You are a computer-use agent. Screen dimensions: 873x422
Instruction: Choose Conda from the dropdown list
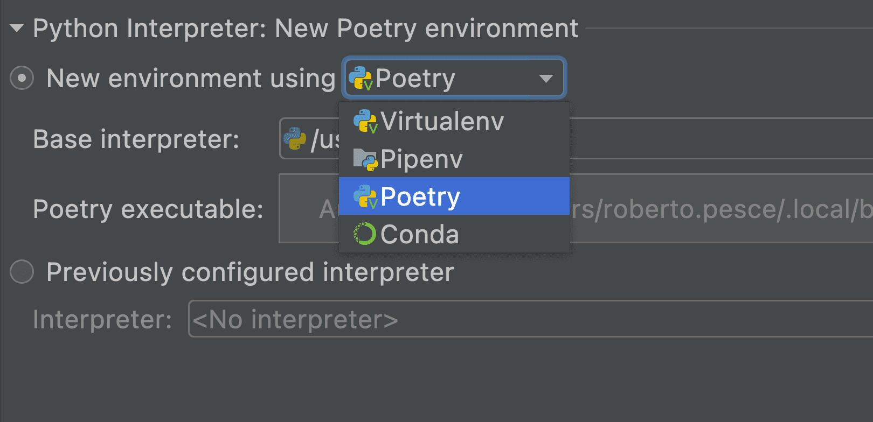[454, 234]
